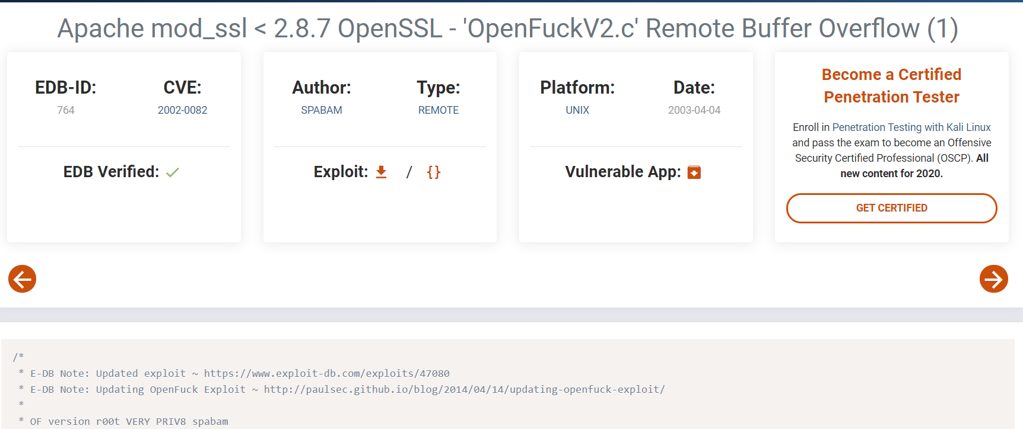
Task: Click the exploit title heading
Action: coord(507,28)
